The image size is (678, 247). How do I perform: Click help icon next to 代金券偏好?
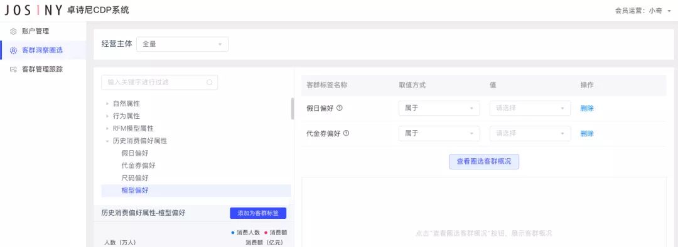346,133
